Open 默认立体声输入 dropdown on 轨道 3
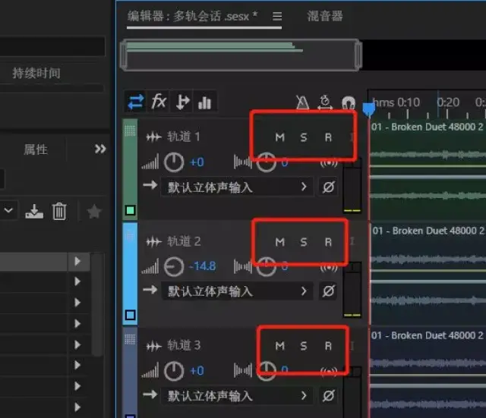 coord(238,395)
